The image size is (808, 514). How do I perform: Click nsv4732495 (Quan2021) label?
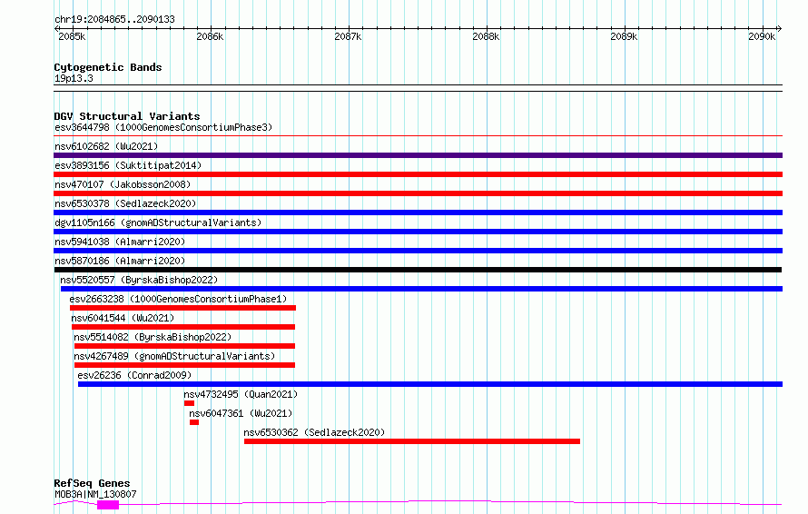tap(241, 394)
